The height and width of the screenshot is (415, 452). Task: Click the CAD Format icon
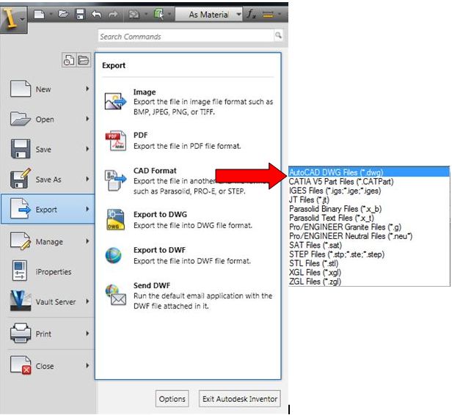point(115,180)
